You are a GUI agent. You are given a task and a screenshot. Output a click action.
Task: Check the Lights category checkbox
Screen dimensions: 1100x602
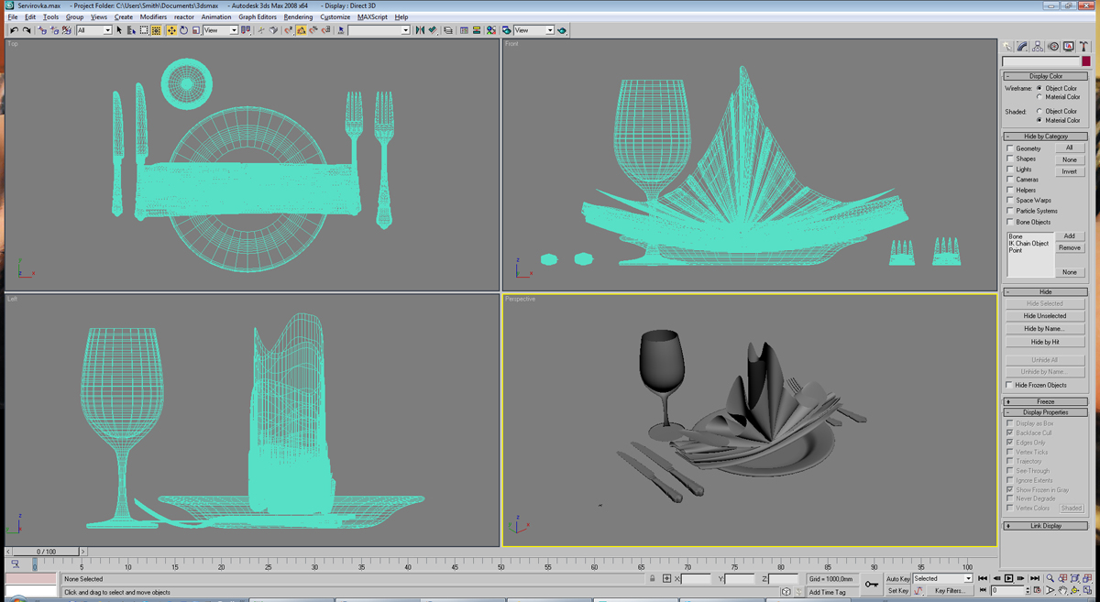pos(1010,170)
